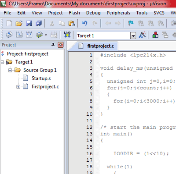176x174 pixels.
Task: Save the current file
Action: pyautogui.click(x=29, y=23)
